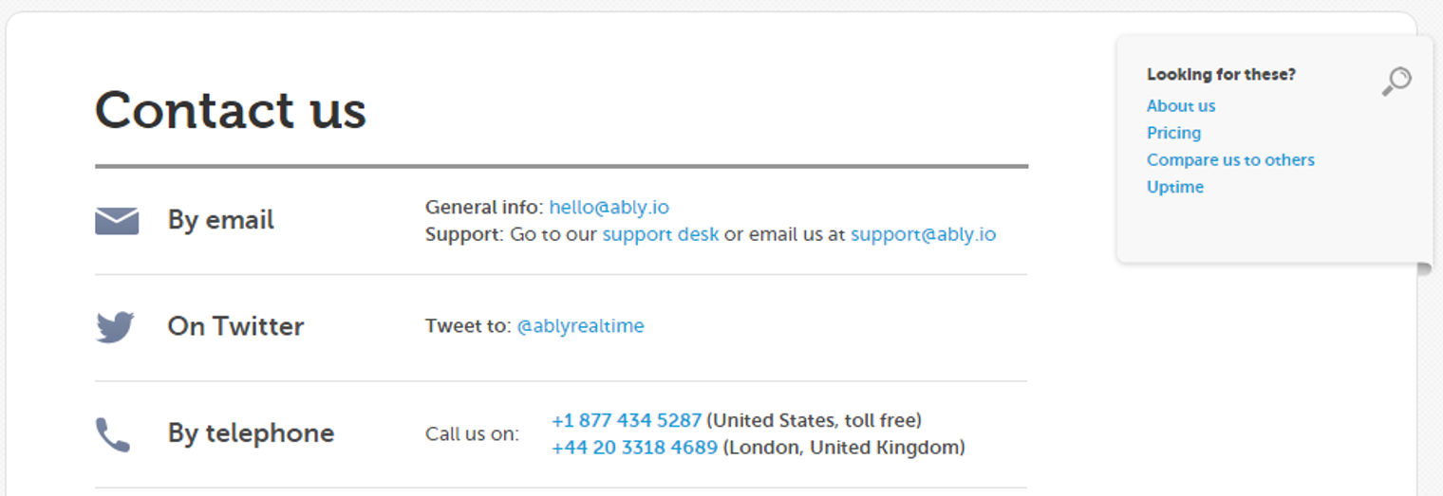Image resolution: width=1443 pixels, height=496 pixels.
Task: Click the By email section label
Action: click(220, 220)
